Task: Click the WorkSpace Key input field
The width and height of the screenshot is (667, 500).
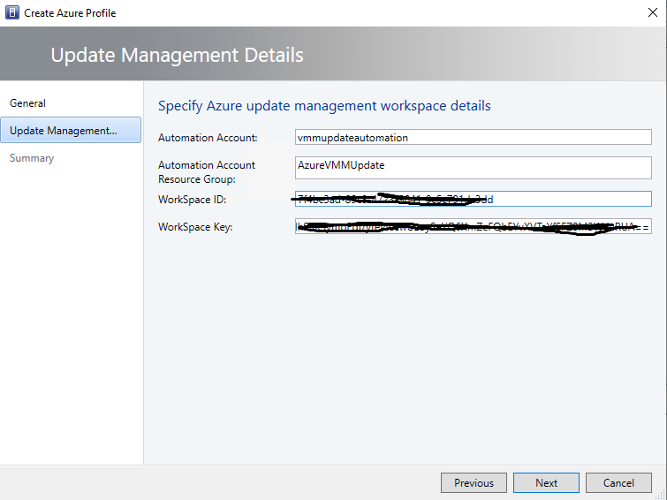Action: tap(473, 226)
